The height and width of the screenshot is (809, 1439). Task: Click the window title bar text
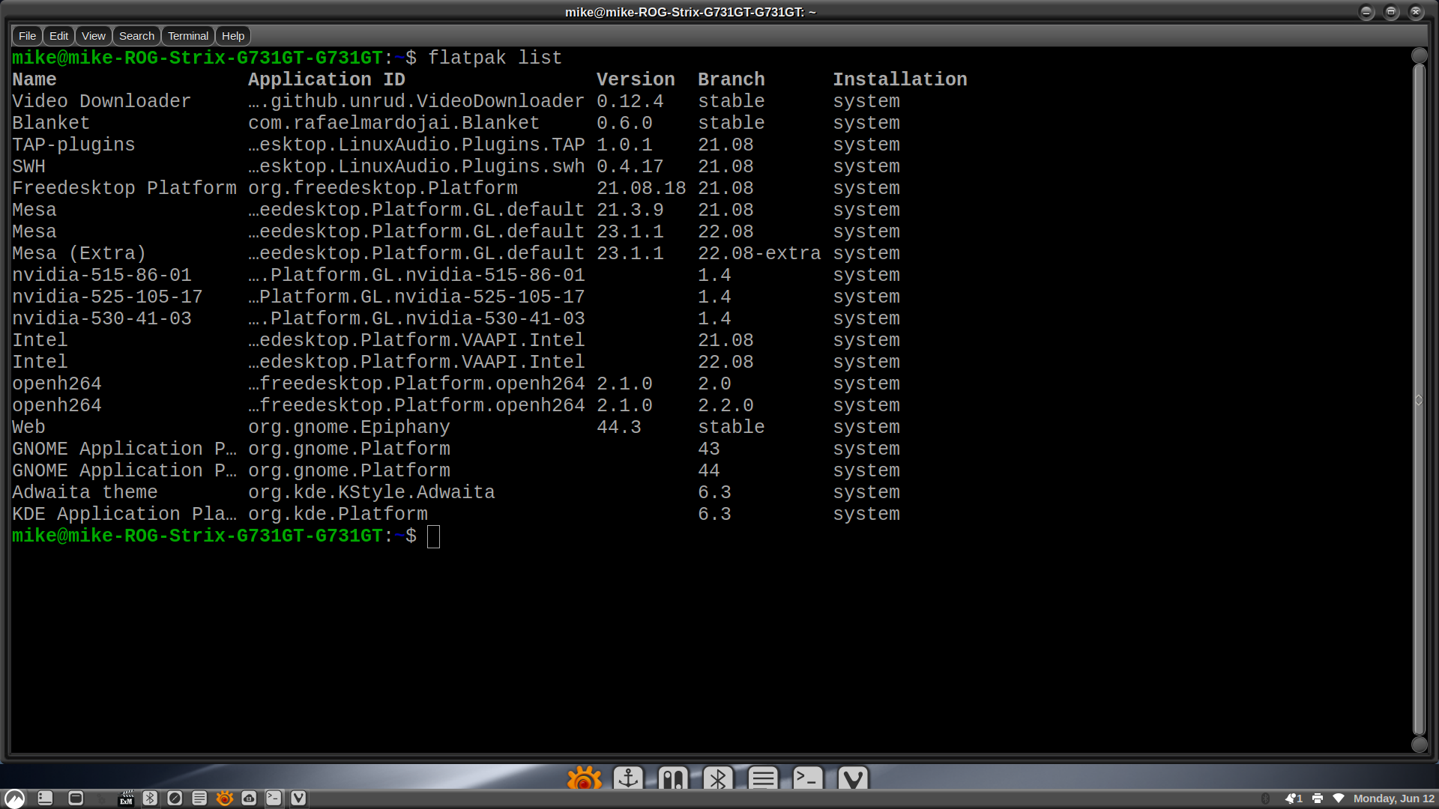[690, 12]
